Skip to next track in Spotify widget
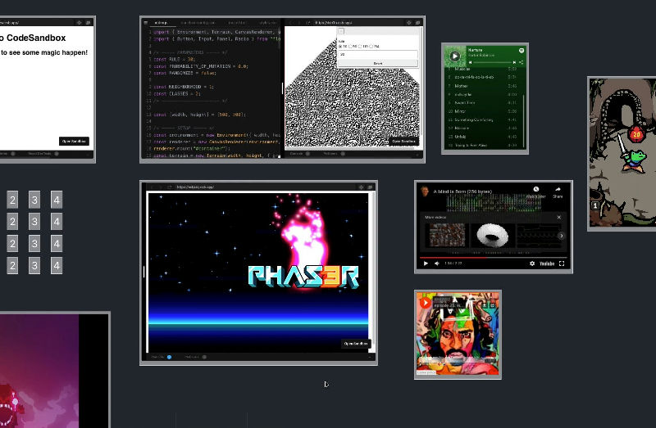656x428 pixels. 514,63
